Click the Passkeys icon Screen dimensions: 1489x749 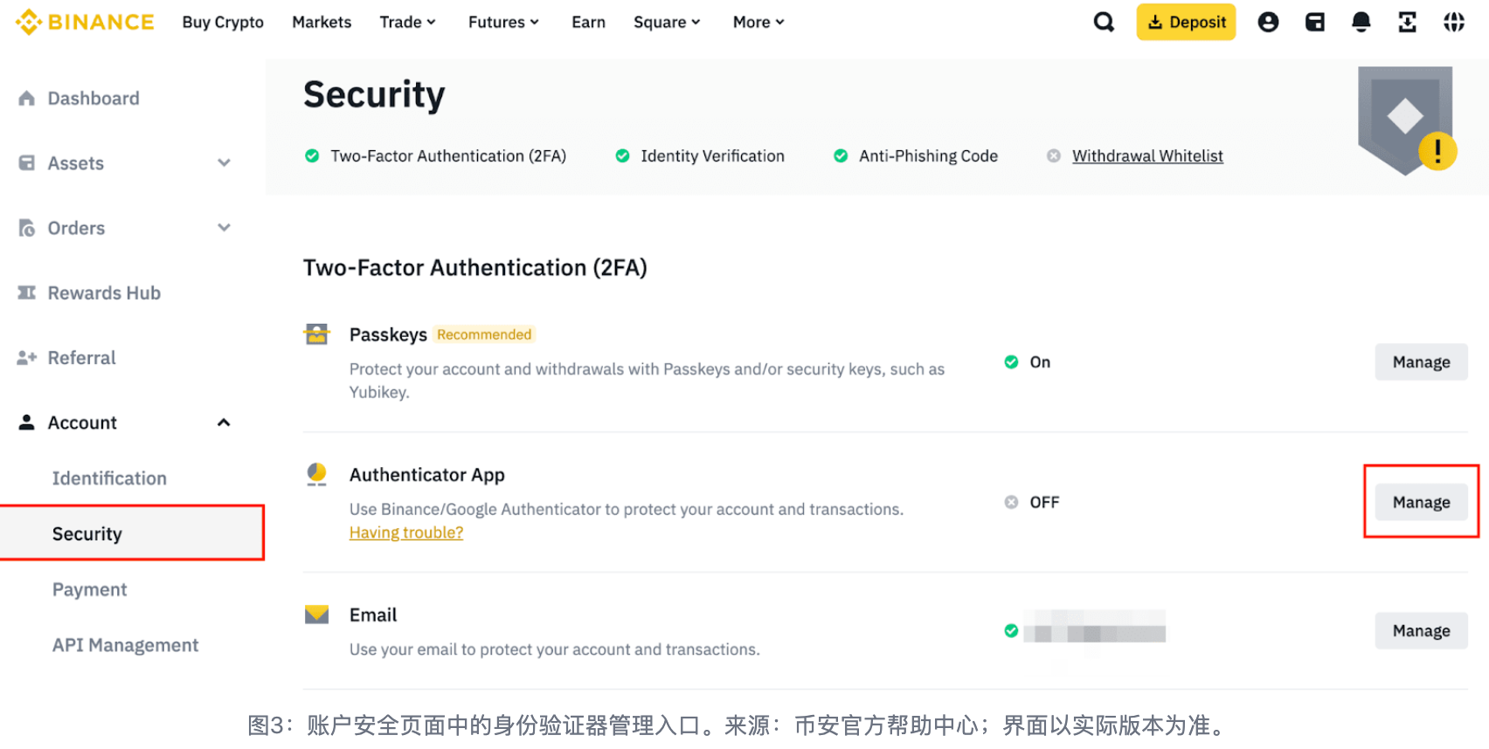[x=316, y=334]
